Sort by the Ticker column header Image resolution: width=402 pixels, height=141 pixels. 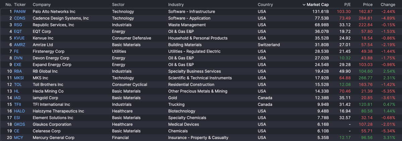pyautogui.click(x=20, y=5)
